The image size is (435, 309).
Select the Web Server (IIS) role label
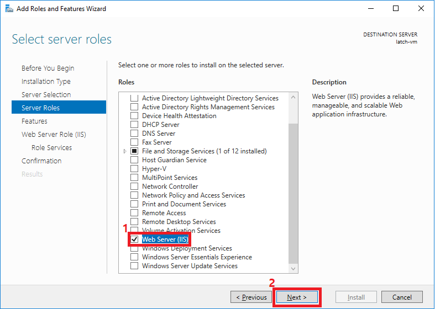(x=165, y=239)
